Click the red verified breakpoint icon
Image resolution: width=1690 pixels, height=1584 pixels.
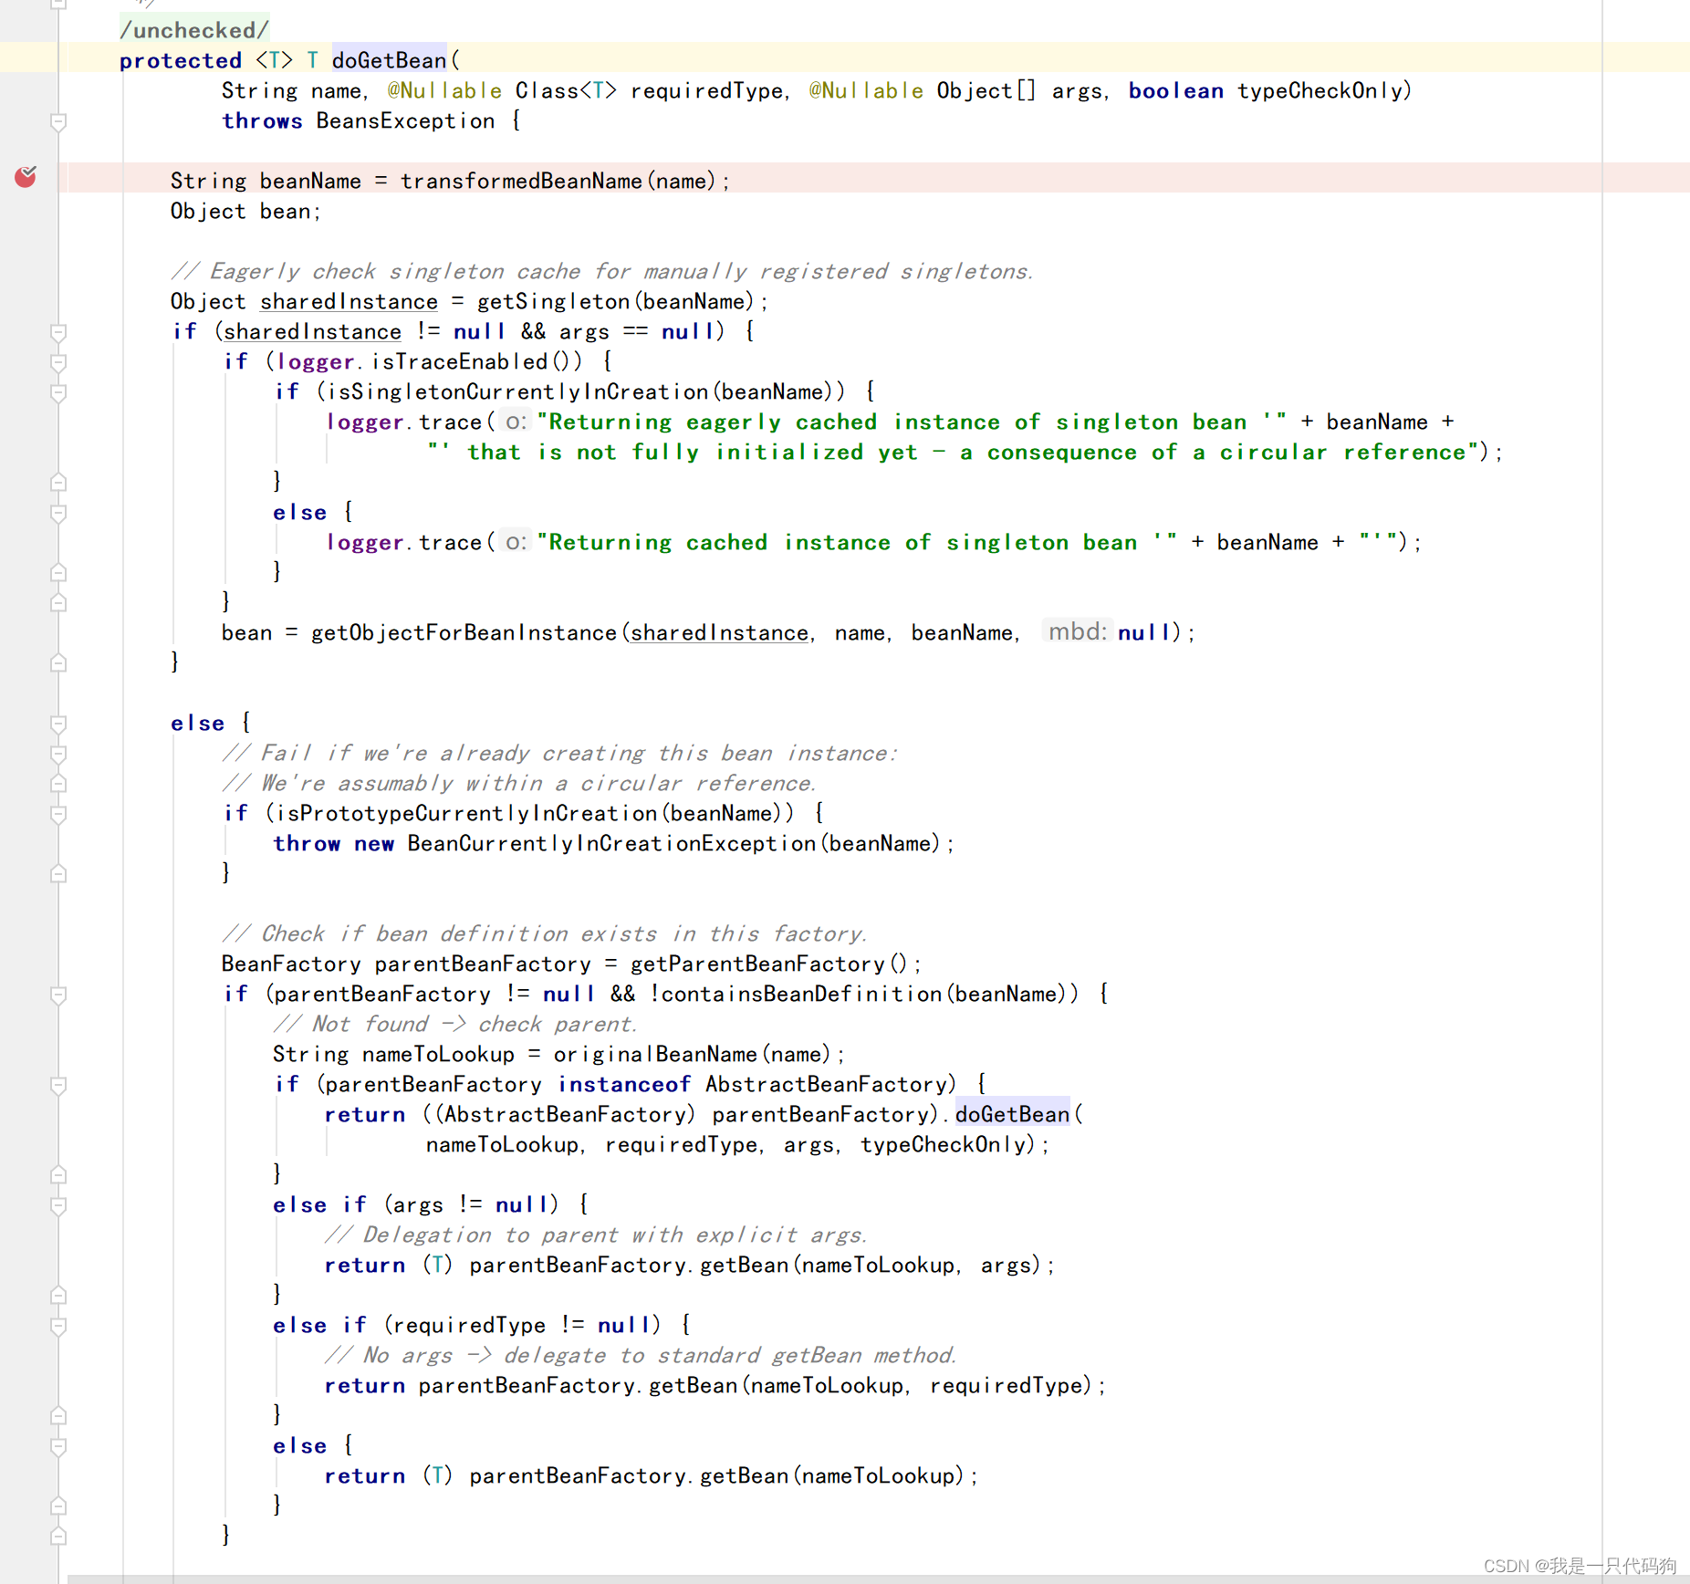click(26, 178)
